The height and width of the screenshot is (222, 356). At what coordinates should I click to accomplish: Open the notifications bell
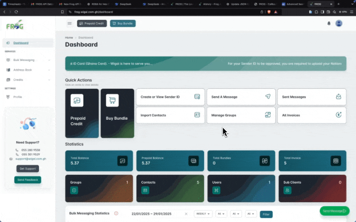coord(329,23)
